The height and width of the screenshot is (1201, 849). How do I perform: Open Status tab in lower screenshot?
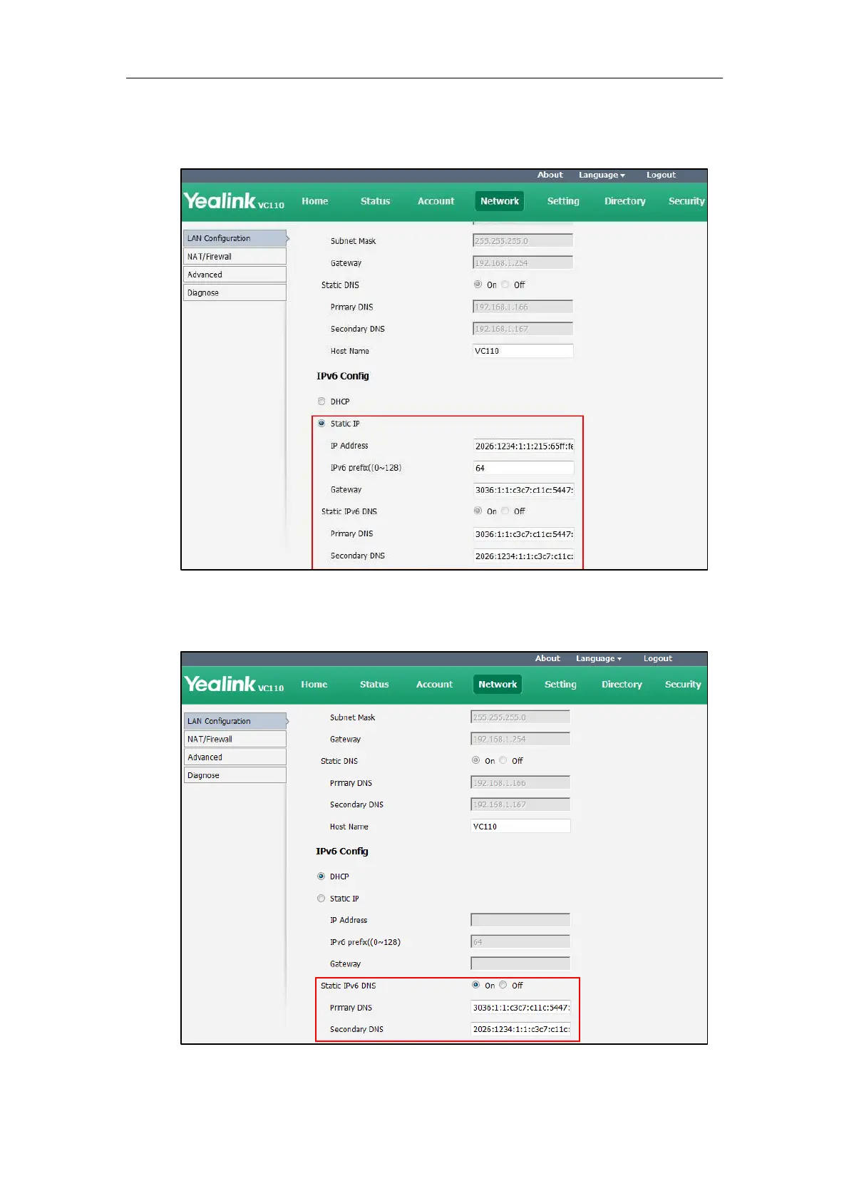coord(374,684)
